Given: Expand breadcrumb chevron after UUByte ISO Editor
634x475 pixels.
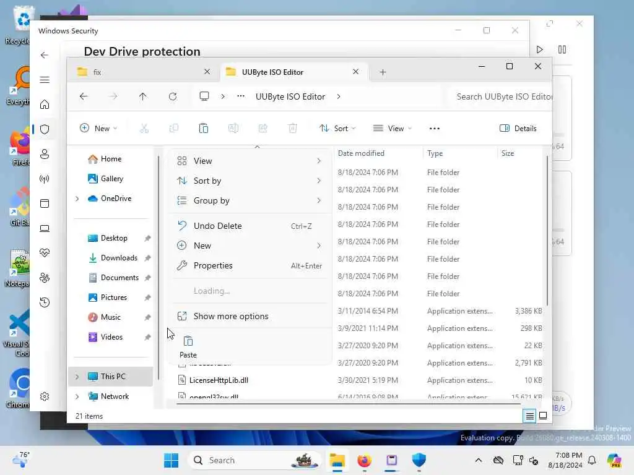Looking at the screenshot, I should click(x=339, y=96).
